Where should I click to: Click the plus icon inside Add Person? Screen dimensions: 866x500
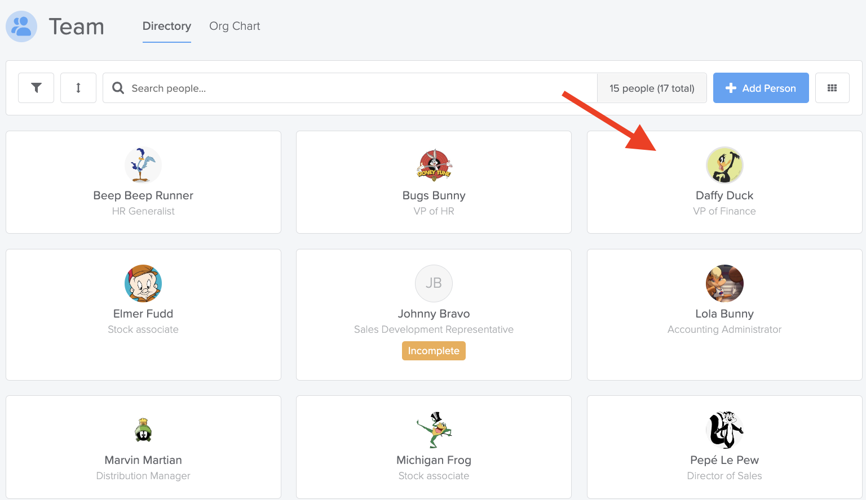[731, 88]
